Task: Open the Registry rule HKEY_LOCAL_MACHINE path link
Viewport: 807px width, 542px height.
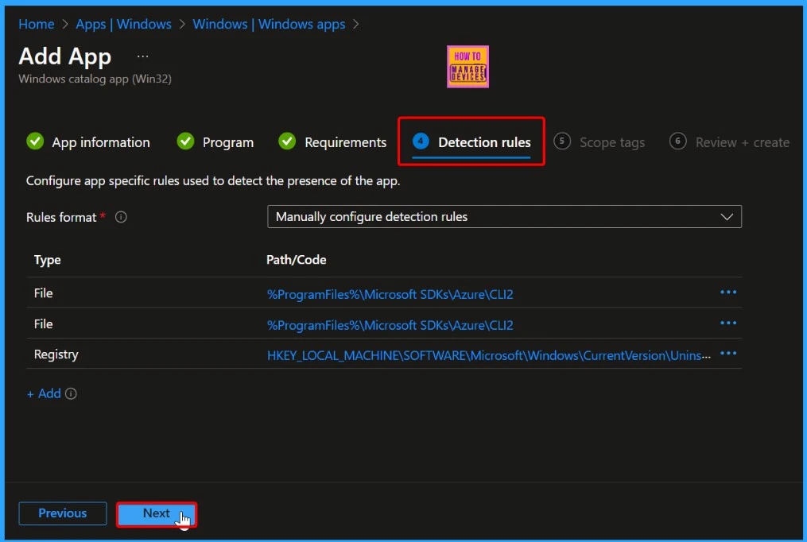Action: (488, 355)
